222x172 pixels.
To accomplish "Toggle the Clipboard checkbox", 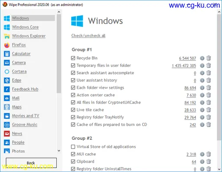I will [73, 162].
